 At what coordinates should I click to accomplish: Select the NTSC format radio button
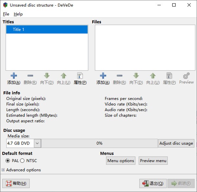[x=22, y=161]
